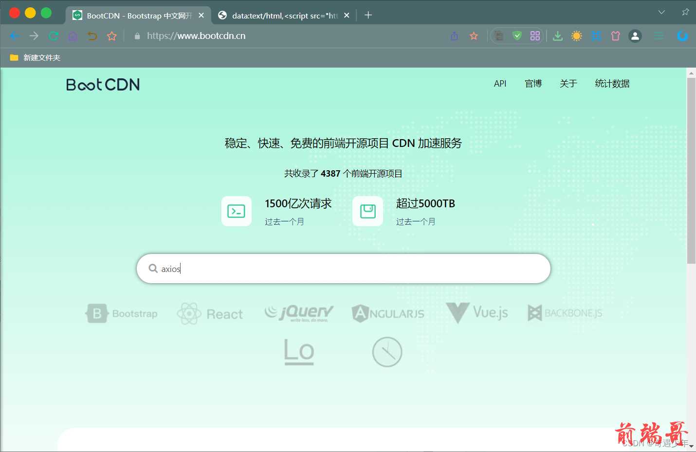This screenshot has width=696, height=452.
Task: Click the magnifier icon in search box
Action: [153, 269]
